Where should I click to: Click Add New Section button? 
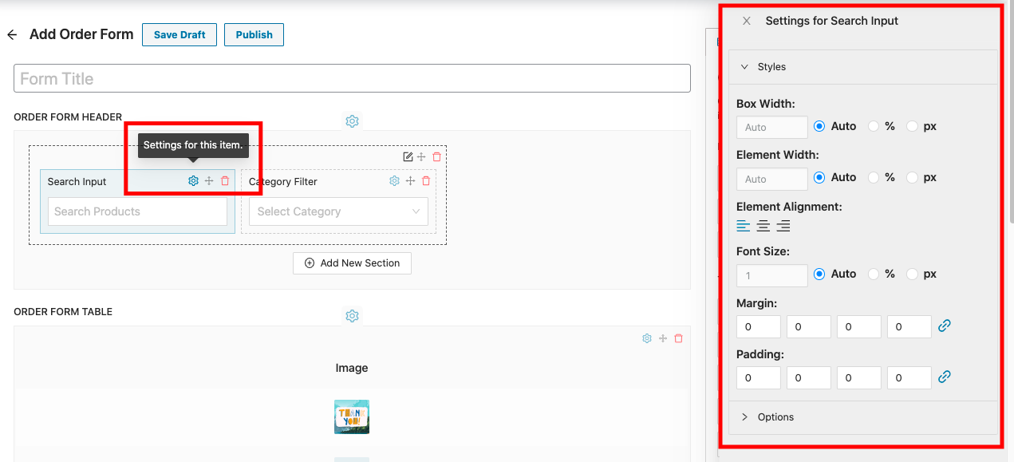352,263
